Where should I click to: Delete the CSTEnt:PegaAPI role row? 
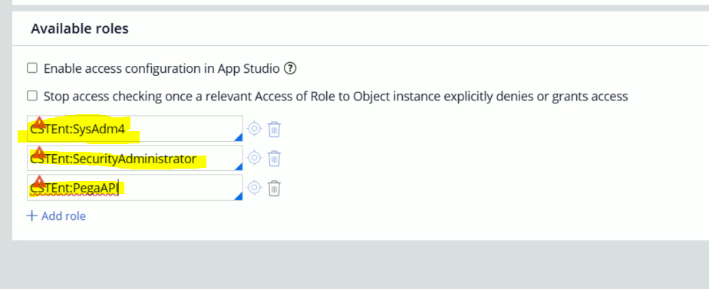[x=275, y=189]
